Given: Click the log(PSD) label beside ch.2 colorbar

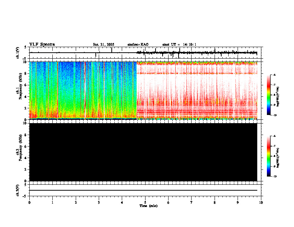Looking at the screenshot, I should 278,158.
